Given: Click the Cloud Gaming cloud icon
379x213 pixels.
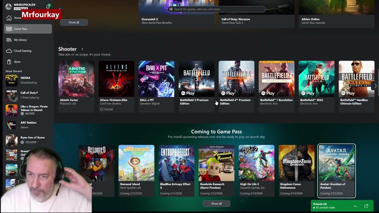Looking at the screenshot, I should 9,51.
